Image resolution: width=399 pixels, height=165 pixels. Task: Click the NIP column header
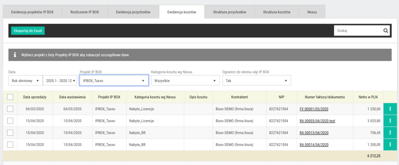281,97
